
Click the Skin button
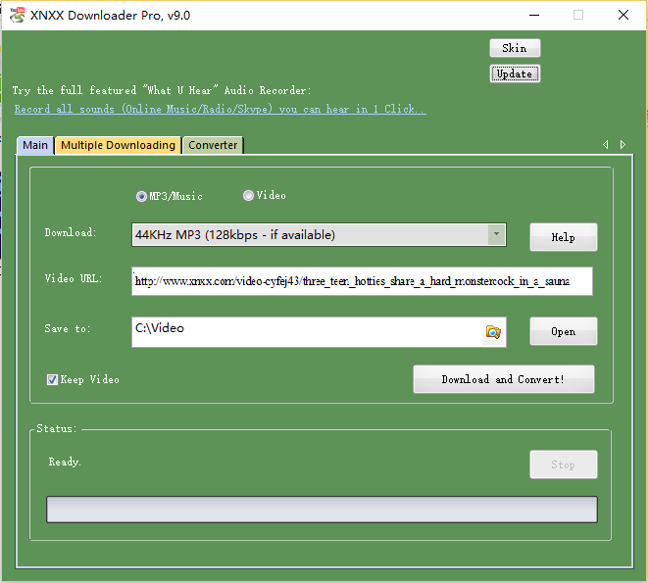[x=515, y=48]
